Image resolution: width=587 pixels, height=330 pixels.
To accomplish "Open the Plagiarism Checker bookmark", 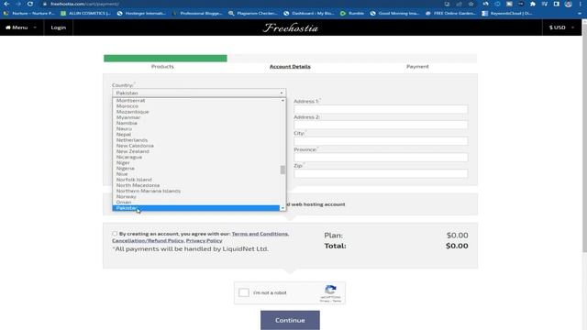I will point(253,13).
